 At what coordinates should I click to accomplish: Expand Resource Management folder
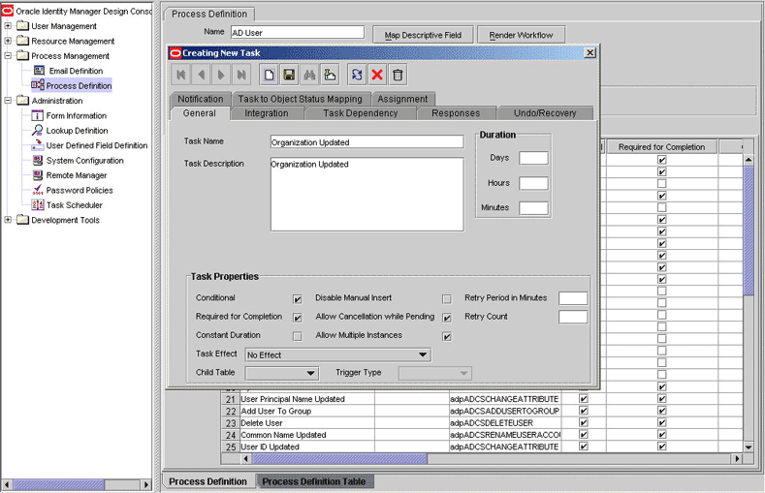(8, 41)
